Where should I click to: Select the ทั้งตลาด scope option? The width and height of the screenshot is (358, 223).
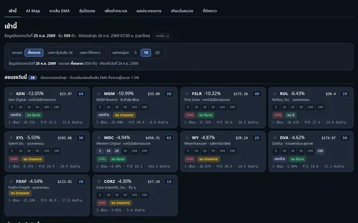pos(34,52)
